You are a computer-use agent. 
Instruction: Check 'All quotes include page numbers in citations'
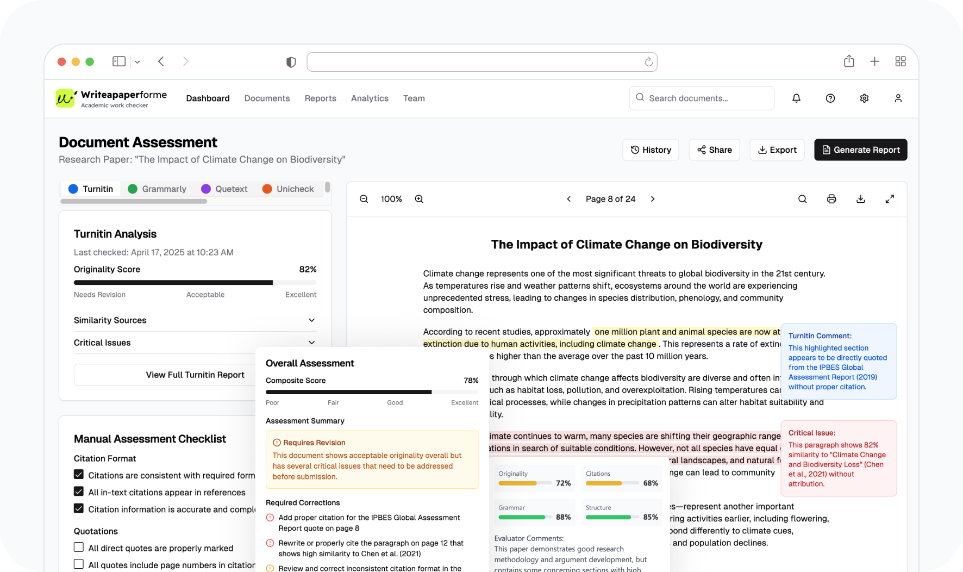point(78,565)
